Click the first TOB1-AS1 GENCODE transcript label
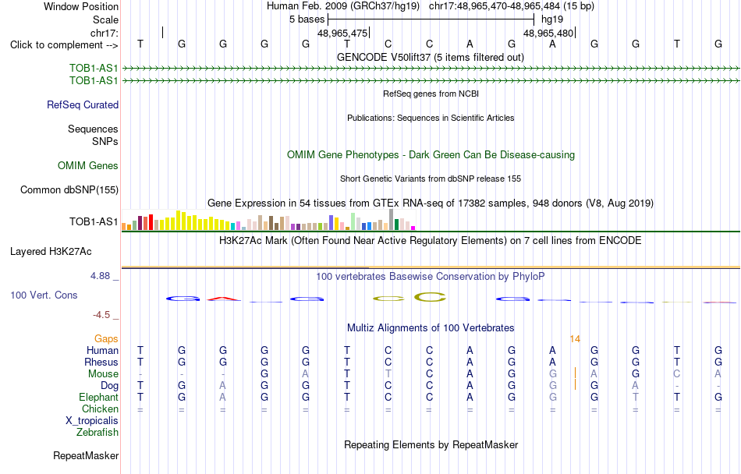 point(94,69)
